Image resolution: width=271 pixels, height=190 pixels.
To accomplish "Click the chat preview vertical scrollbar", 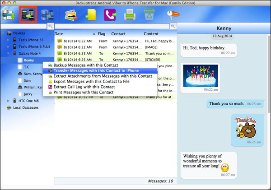I will click(x=269, y=74).
